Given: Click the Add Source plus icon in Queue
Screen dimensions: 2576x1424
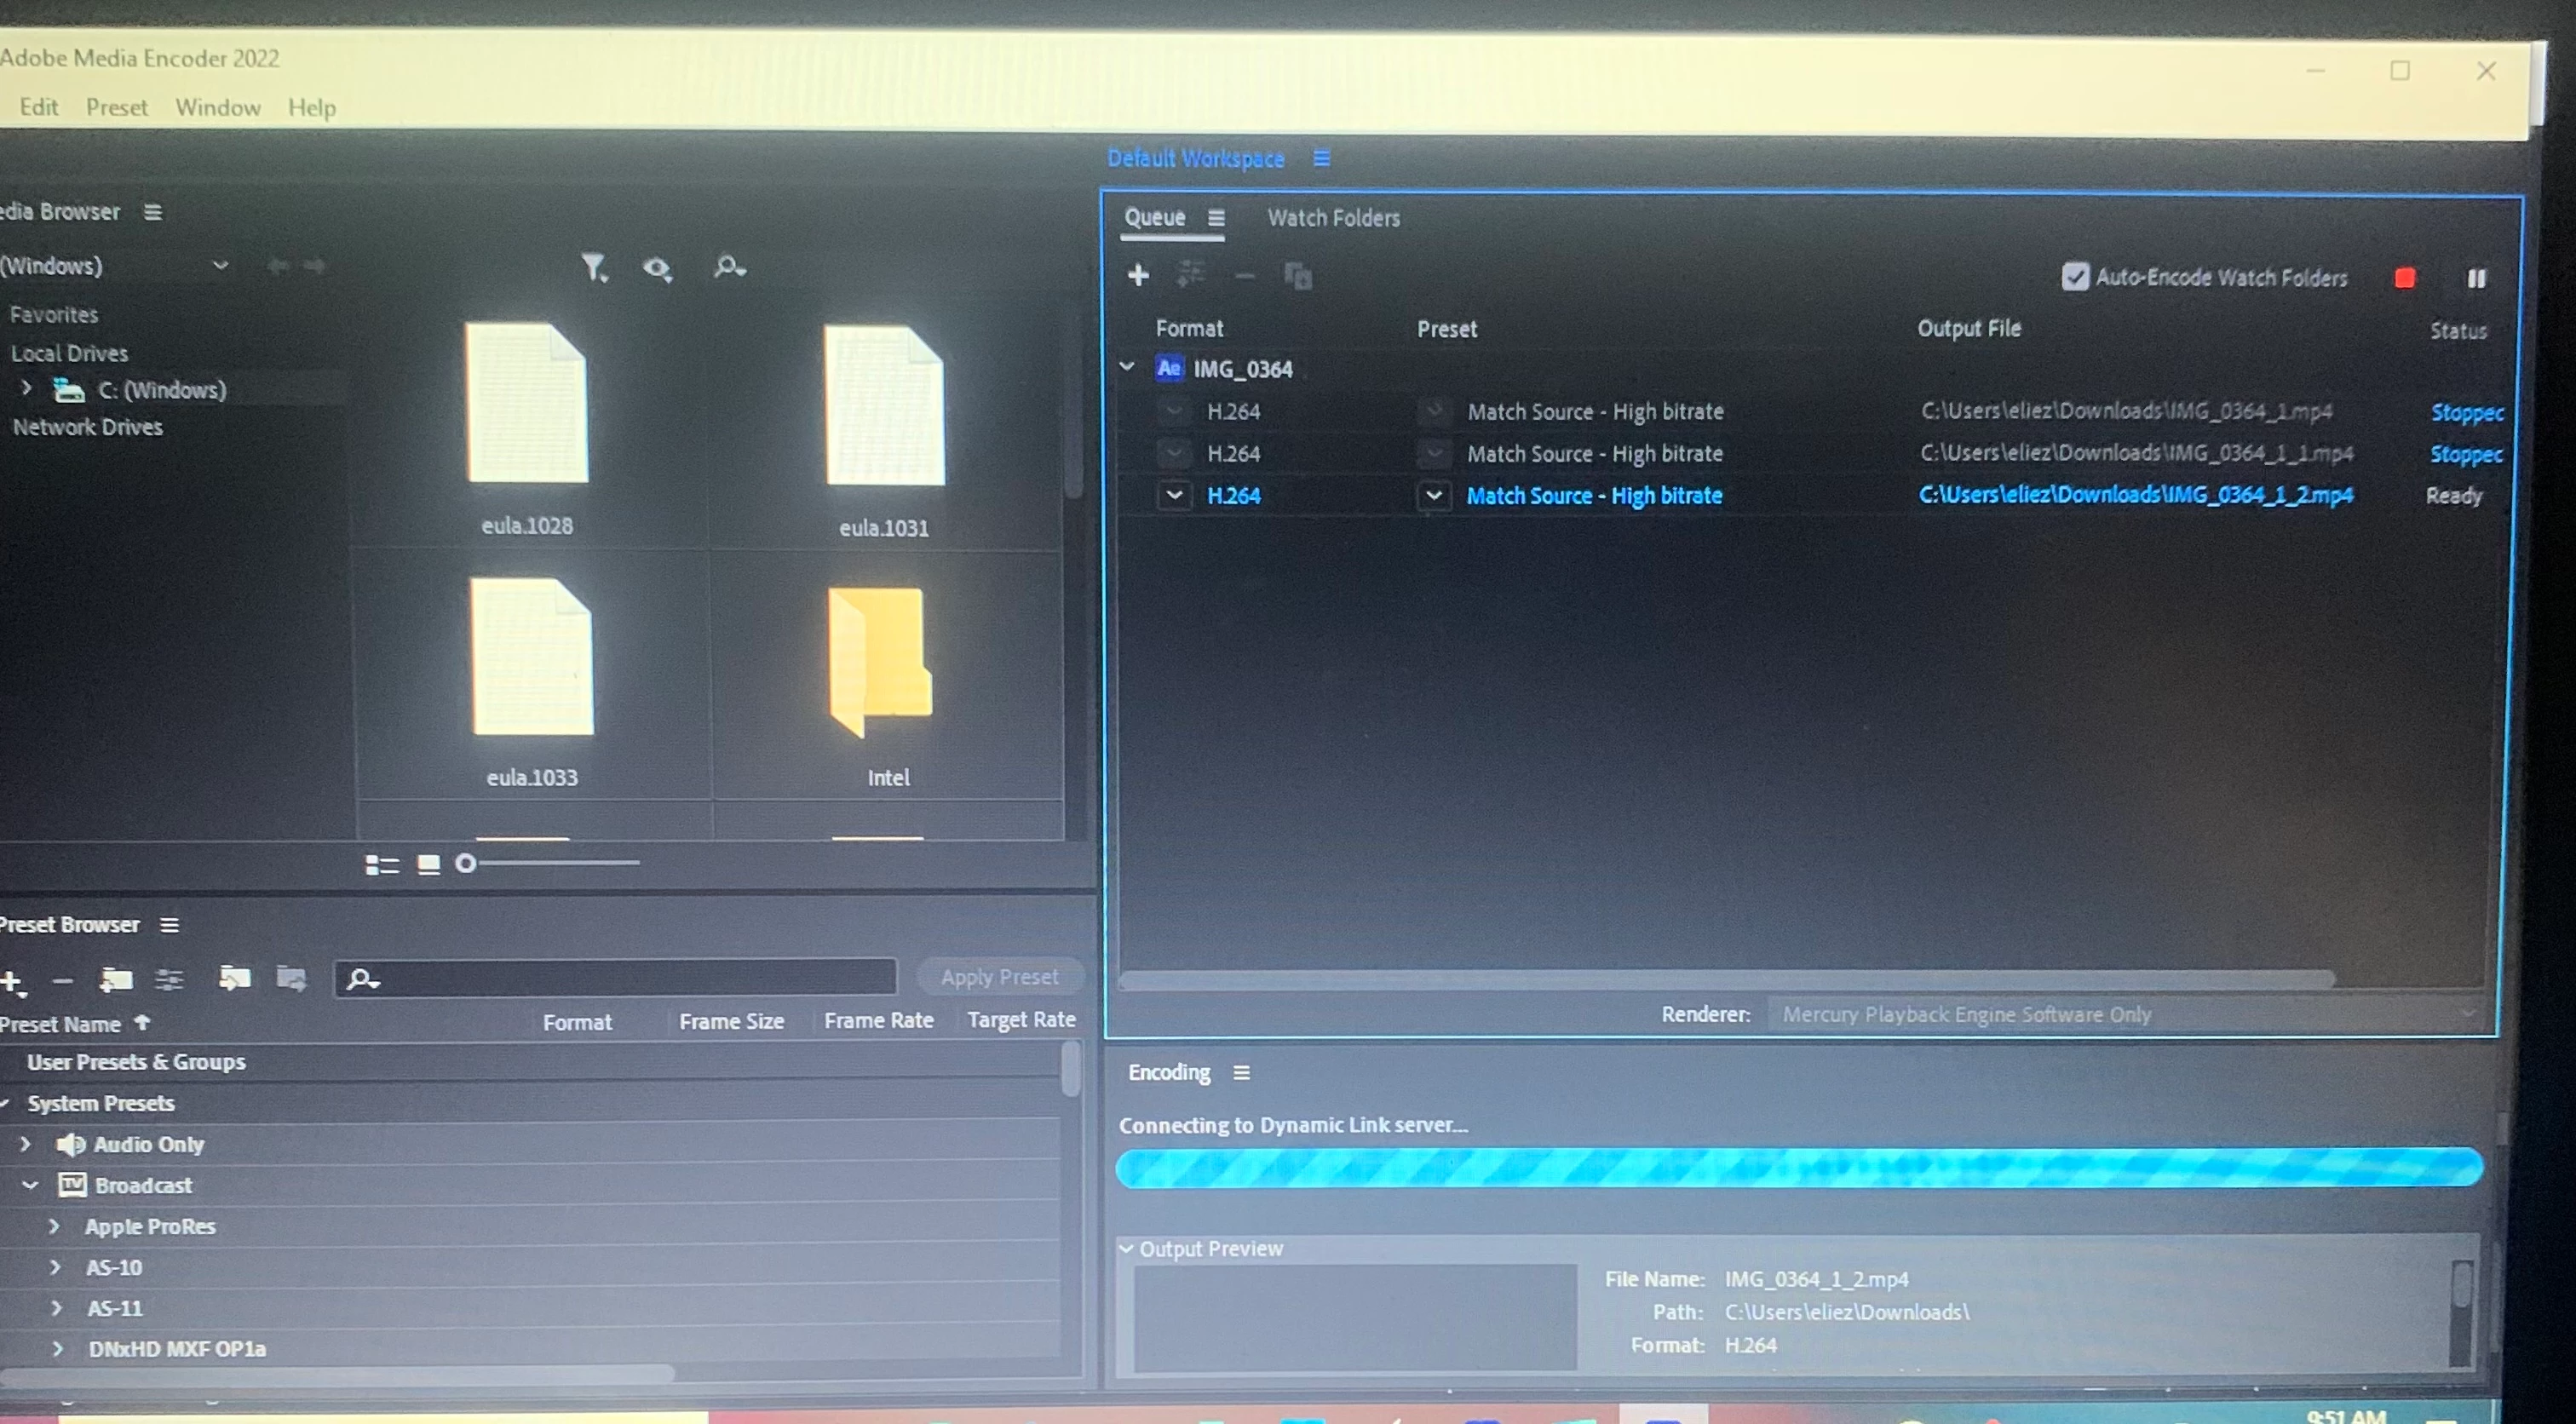Looking at the screenshot, I should [x=1138, y=275].
